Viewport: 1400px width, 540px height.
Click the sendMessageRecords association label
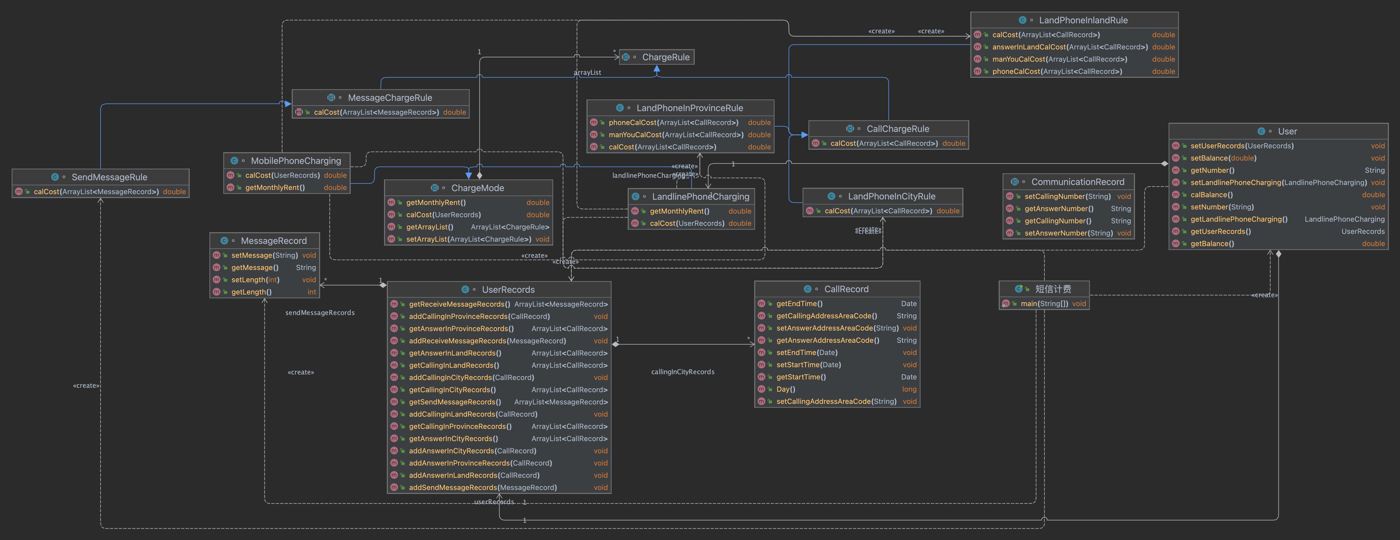(320, 312)
